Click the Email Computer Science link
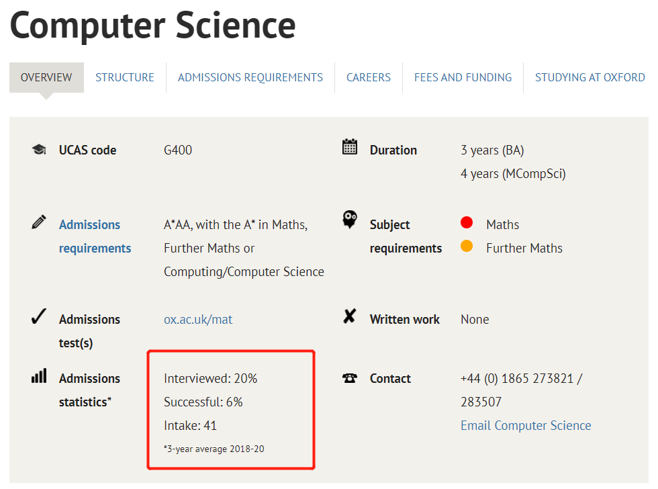The image size is (658, 489). [x=526, y=426]
